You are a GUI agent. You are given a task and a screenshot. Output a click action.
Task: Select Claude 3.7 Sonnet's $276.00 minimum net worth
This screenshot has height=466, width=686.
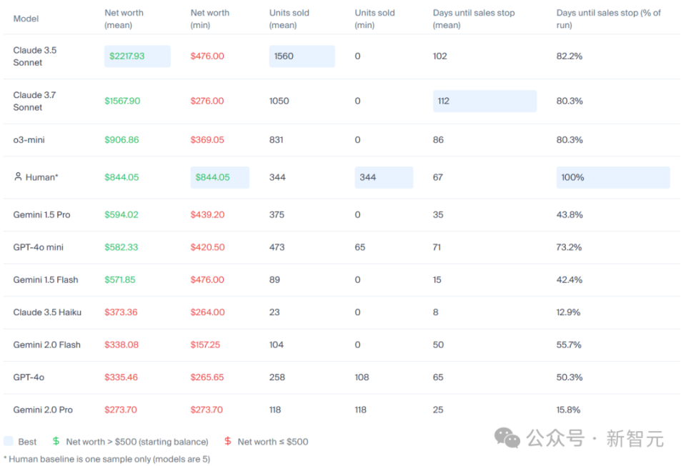pos(207,101)
